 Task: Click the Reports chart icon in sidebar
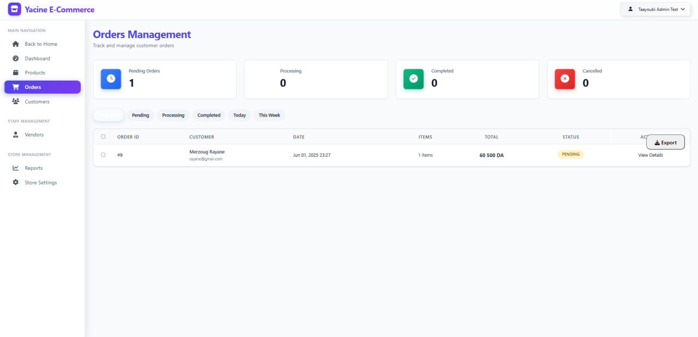[x=16, y=168]
